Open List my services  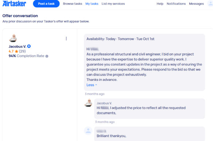click(113, 4)
